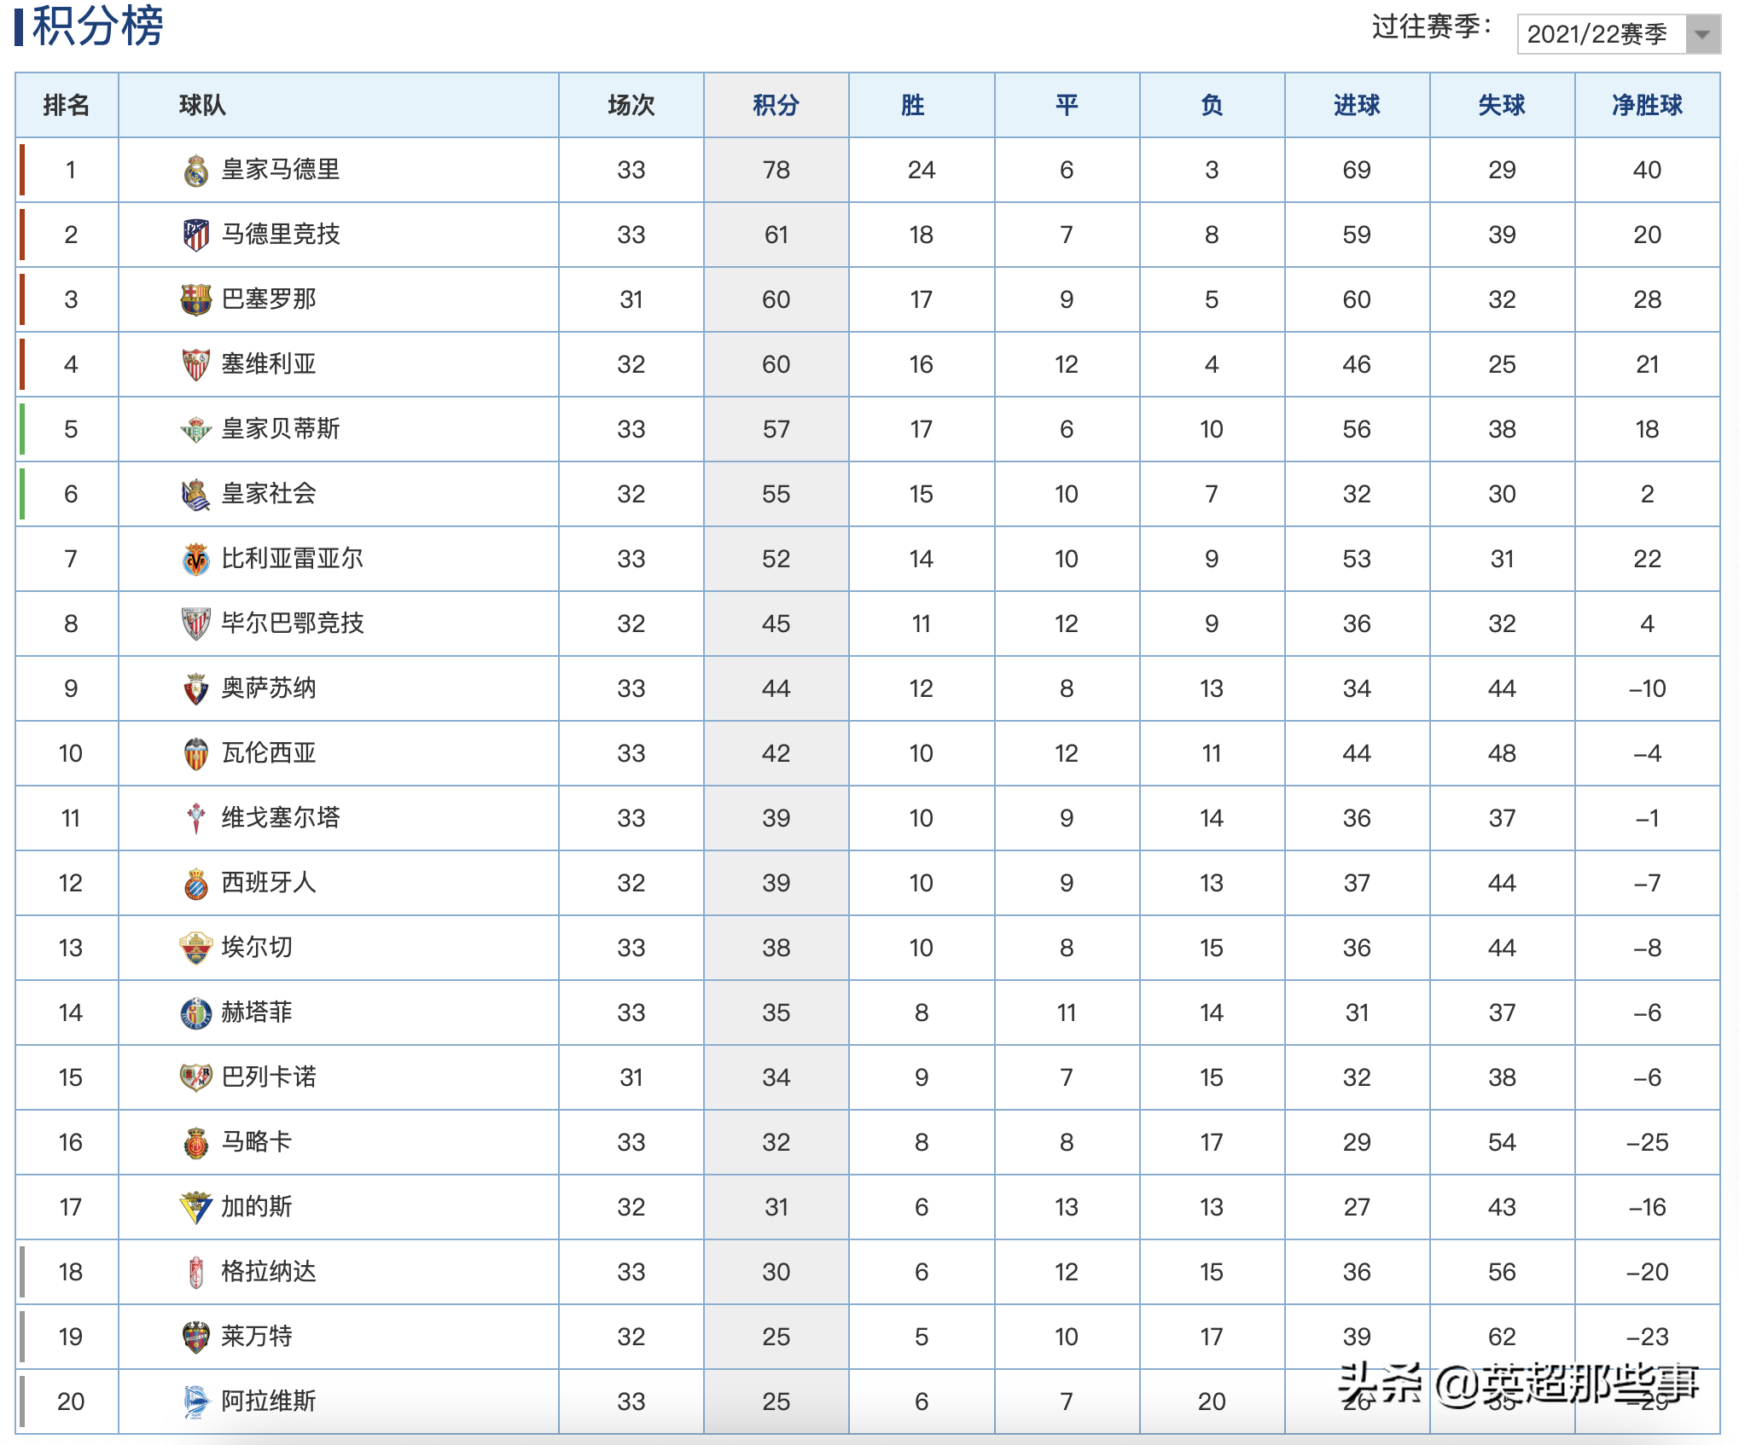Screen dimensions: 1739x1445
Task: Open team link 巴列卡诺
Action: (269, 1077)
